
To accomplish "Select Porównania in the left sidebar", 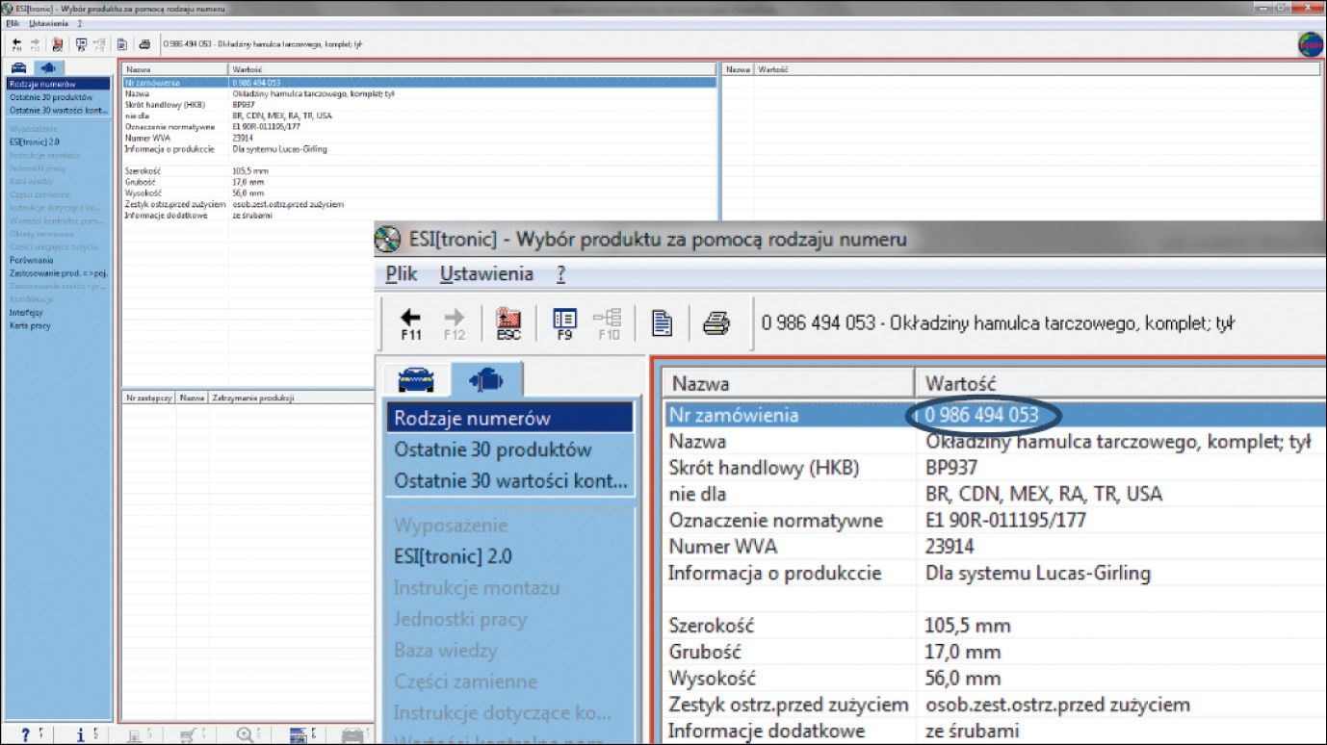I will point(32,260).
